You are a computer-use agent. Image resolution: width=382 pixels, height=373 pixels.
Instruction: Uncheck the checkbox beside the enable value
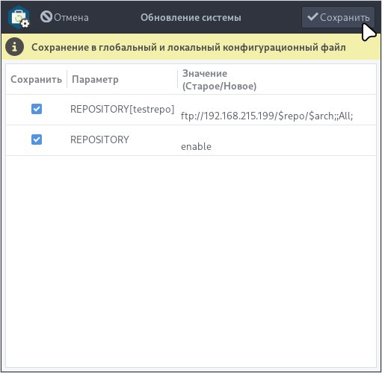(x=37, y=140)
